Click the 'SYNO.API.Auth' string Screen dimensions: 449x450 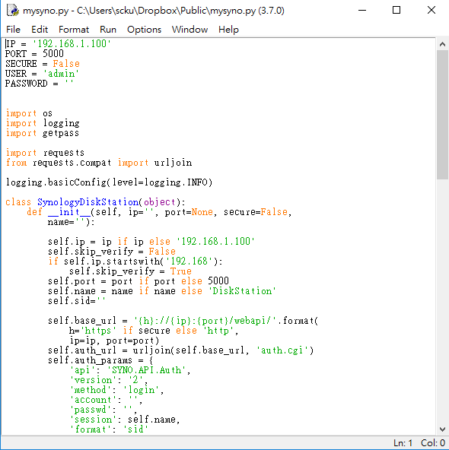pos(147,370)
